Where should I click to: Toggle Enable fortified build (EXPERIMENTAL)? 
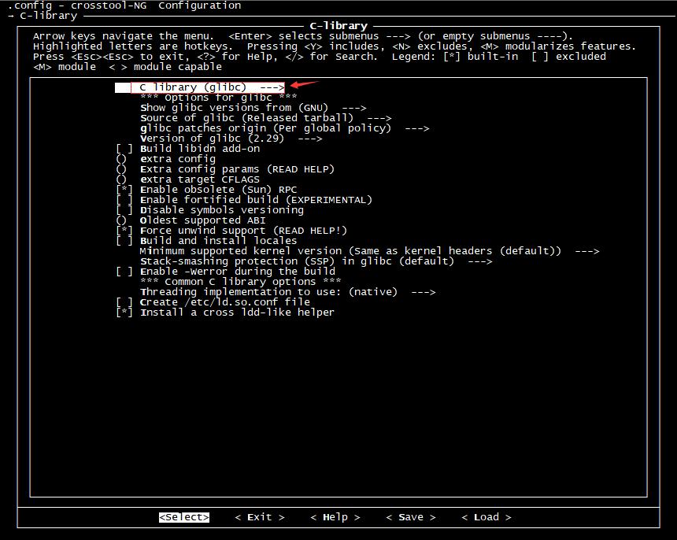pyautogui.click(x=244, y=200)
